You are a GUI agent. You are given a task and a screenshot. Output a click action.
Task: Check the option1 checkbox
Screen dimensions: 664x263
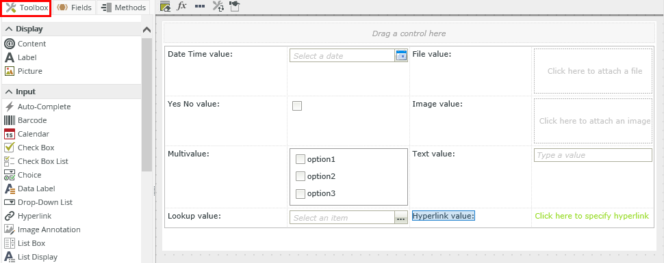[x=301, y=159]
